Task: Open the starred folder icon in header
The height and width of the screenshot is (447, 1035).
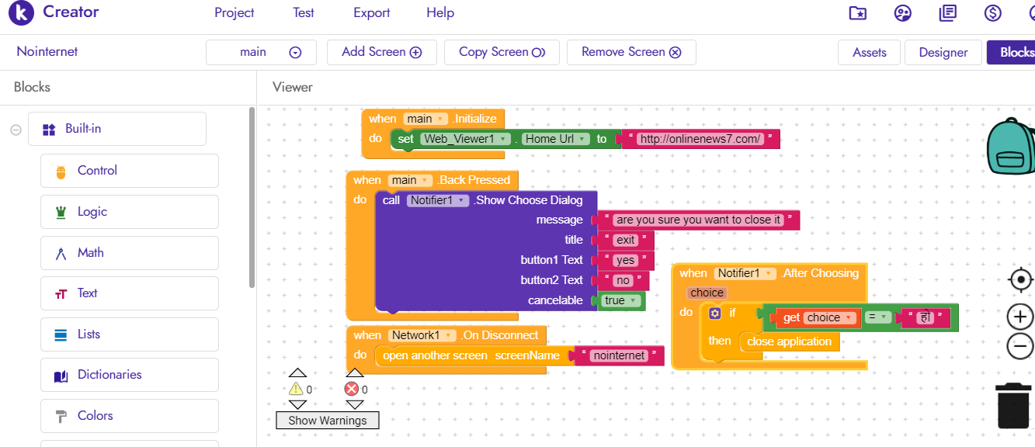Action: (857, 13)
